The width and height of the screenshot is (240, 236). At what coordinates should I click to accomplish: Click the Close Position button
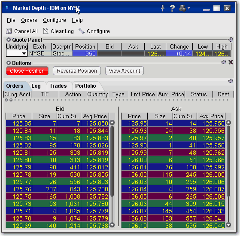click(27, 71)
